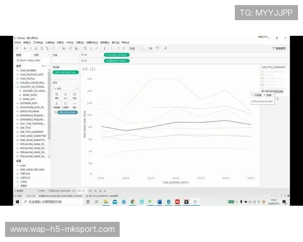This screenshot has height=242, width=303.
Task: Click the CASE_RECEIVED_DATE filter pill
Action: coord(66,72)
